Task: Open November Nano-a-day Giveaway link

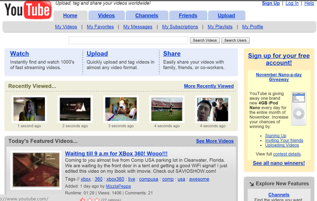Action: 279,77
